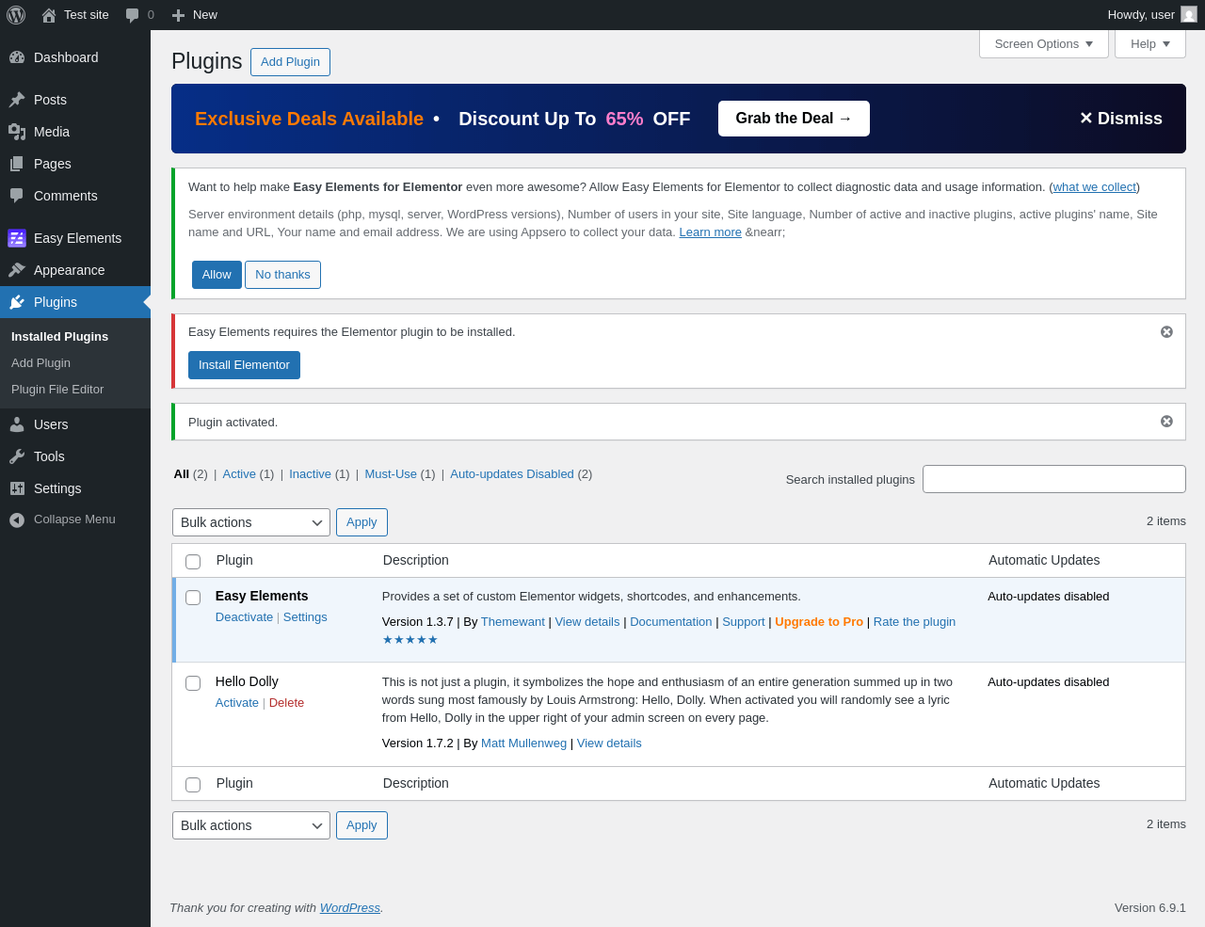Open the Tools wrench icon
This screenshot has width=1205, height=927.
[17, 456]
